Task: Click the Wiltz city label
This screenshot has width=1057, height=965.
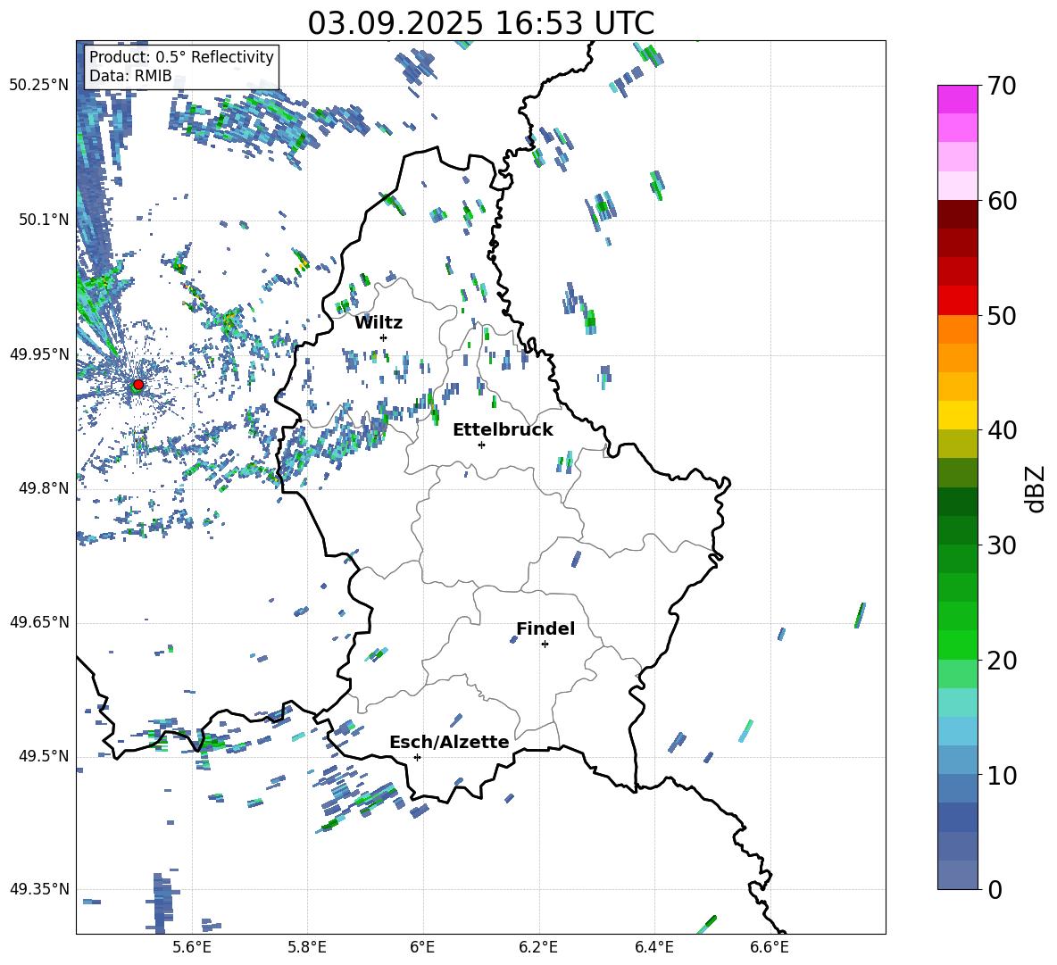Action: (379, 323)
